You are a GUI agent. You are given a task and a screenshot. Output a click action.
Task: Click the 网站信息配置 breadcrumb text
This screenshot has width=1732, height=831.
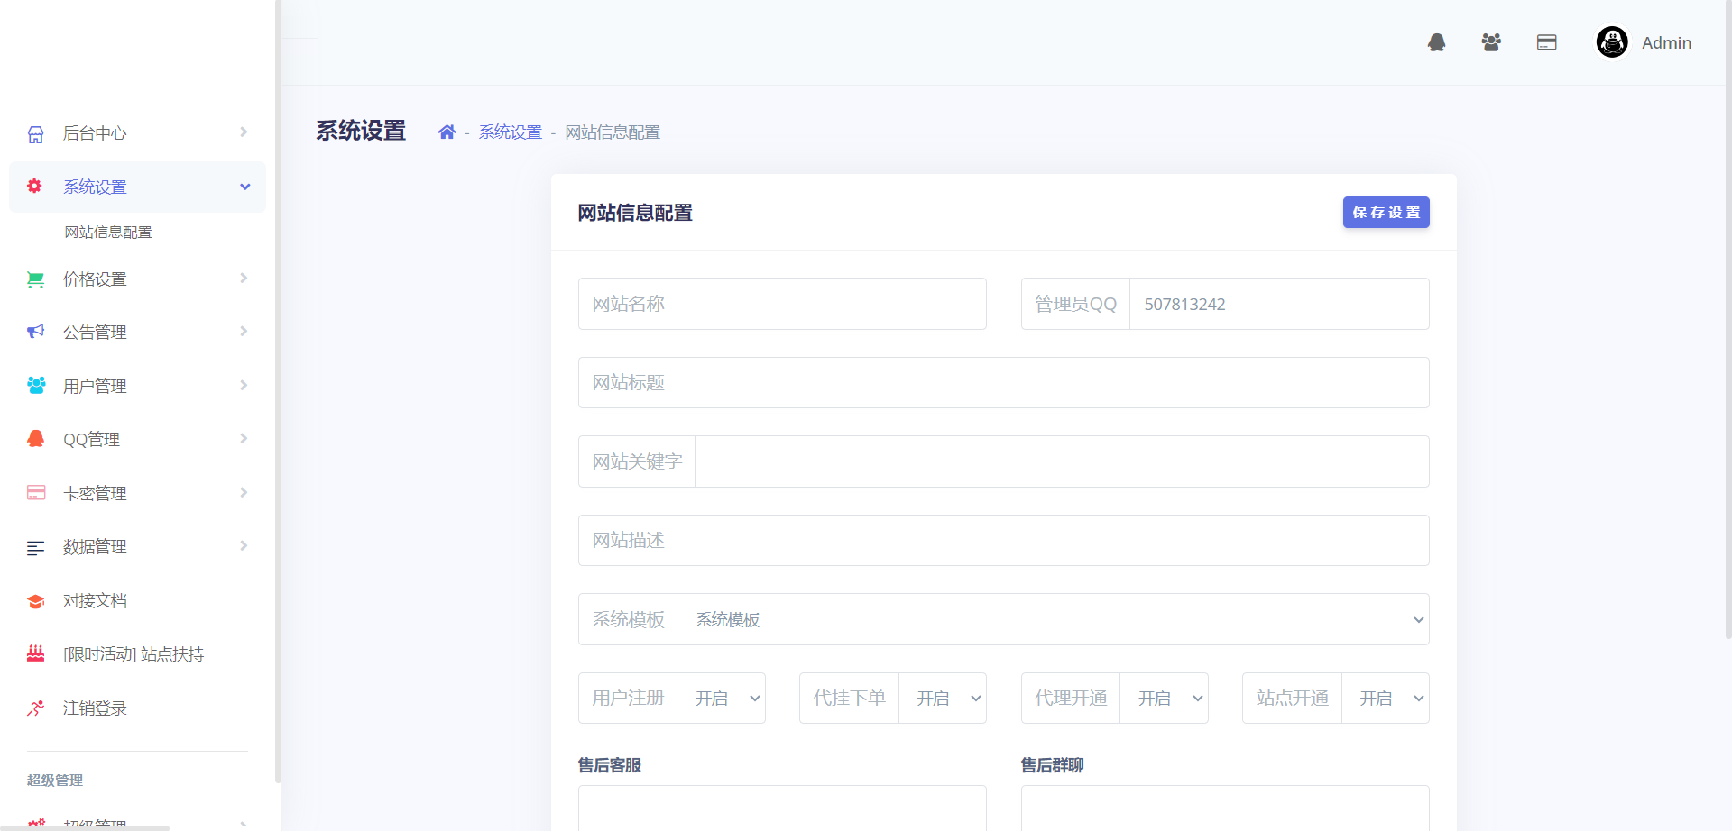[613, 132]
